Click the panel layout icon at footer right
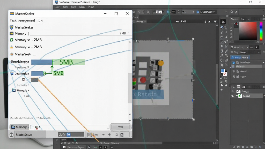265x149 pixels. [122, 135]
